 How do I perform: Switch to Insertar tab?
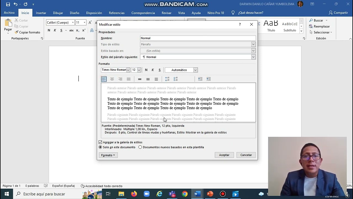[x=41, y=13]
